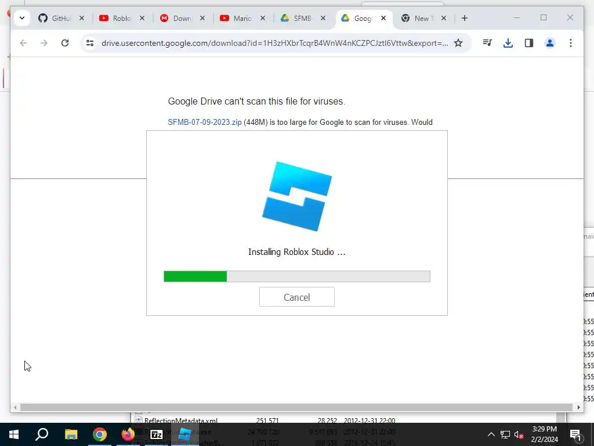Open 7-Zip from taskbar

157,434
